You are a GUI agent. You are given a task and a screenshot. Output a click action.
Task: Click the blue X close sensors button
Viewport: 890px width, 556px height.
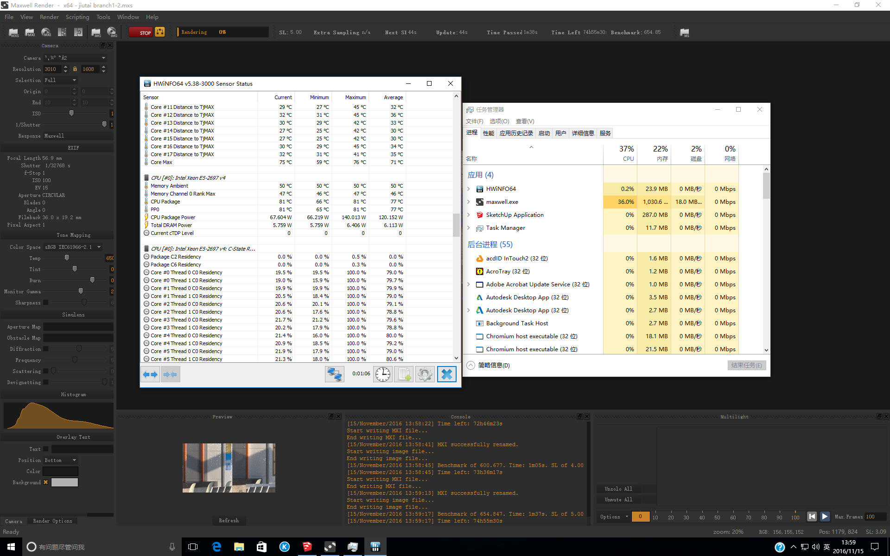pyautogui.click(x=447, y=374)
